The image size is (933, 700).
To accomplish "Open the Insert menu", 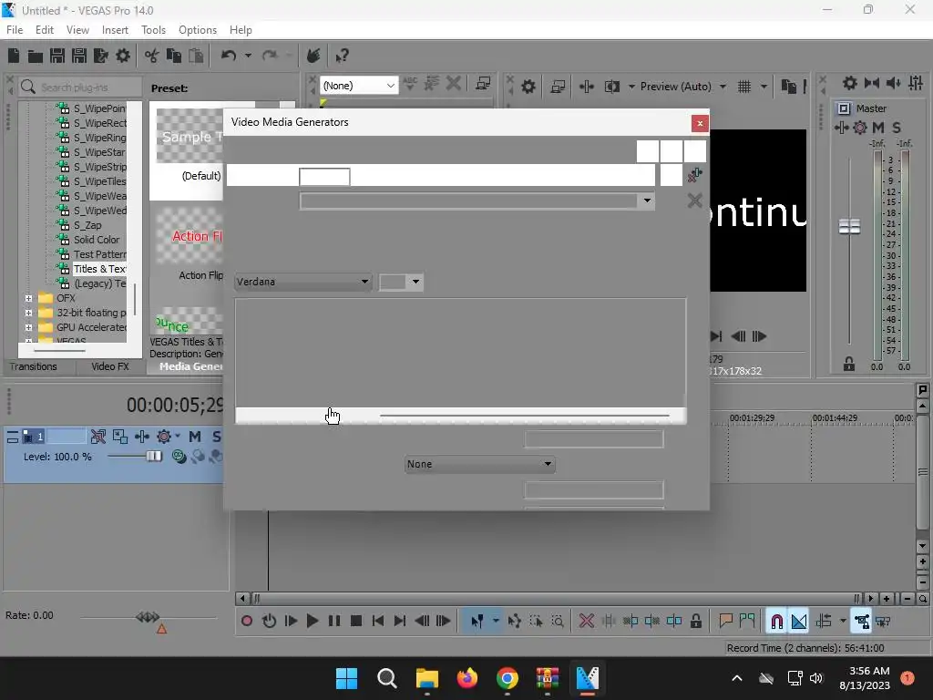I will point(115,30).
